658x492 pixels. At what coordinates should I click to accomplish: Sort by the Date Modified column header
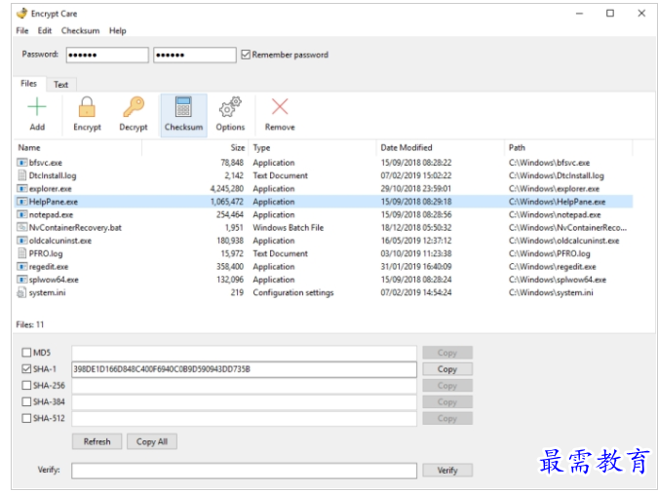441,148
